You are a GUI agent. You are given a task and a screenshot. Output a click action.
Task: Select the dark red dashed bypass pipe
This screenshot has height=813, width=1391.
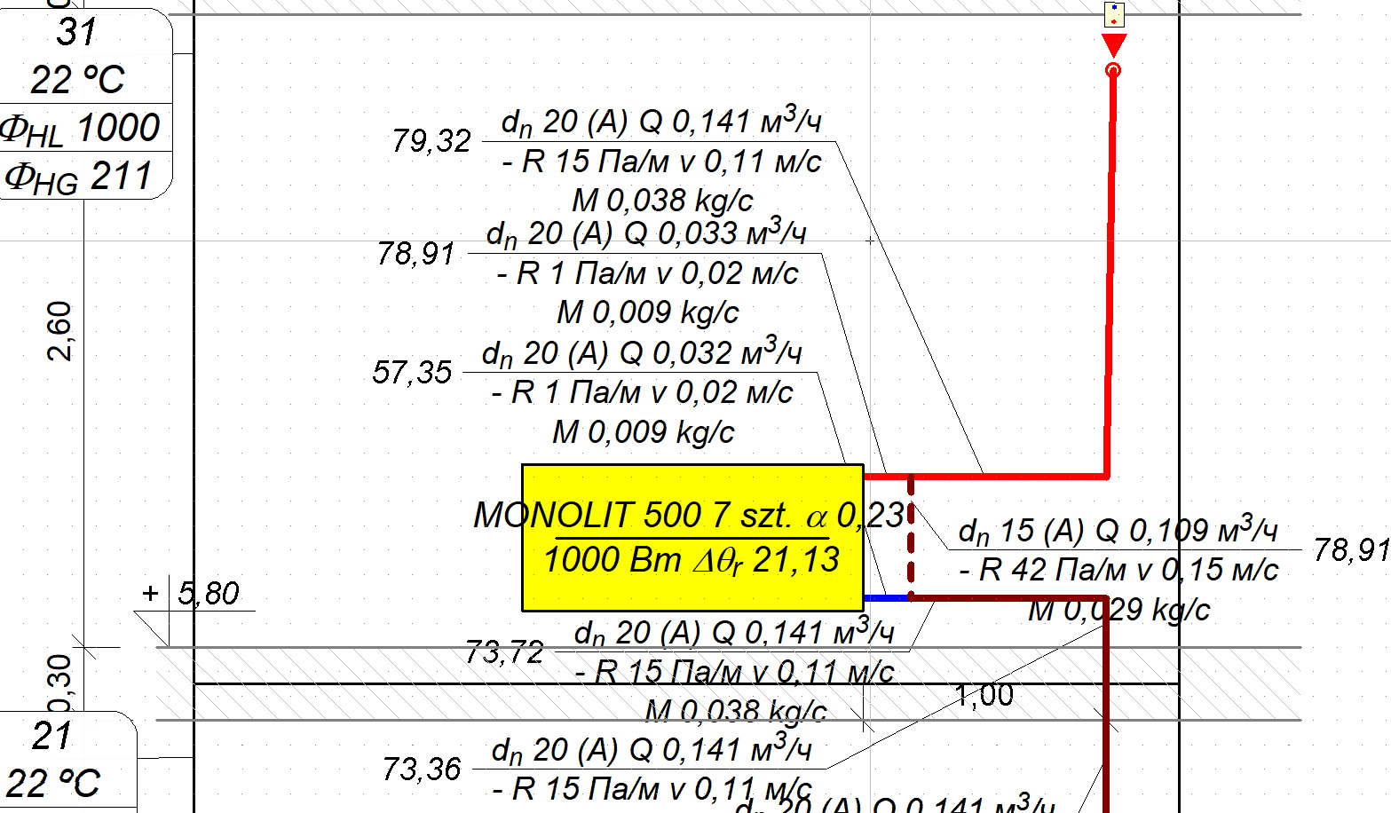click(x=911, y=537)
